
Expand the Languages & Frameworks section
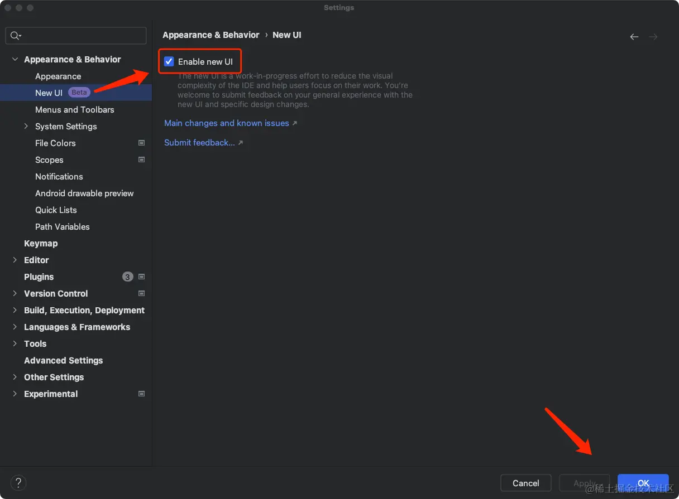pos(15,327)
